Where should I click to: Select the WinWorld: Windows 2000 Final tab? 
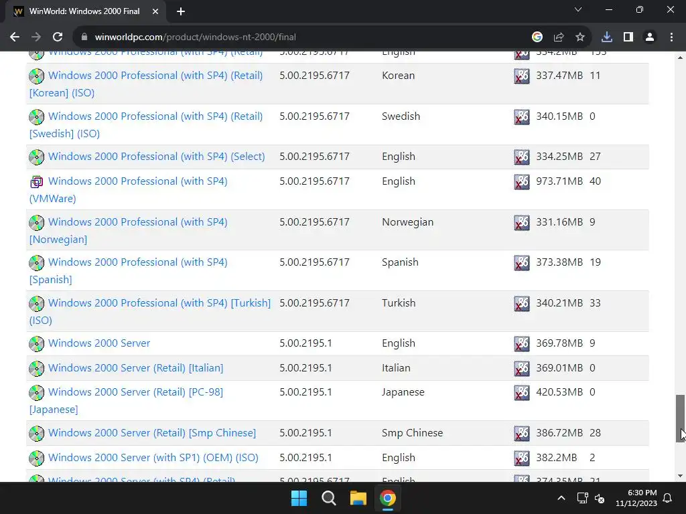click(85, 11)
